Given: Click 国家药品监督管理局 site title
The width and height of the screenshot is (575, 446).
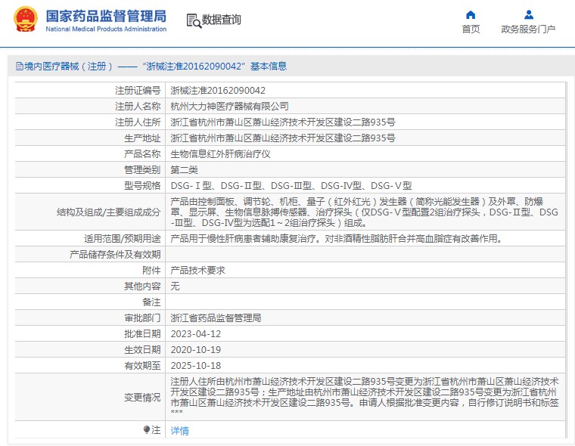Looking at the screenshot, I should 106,15.
